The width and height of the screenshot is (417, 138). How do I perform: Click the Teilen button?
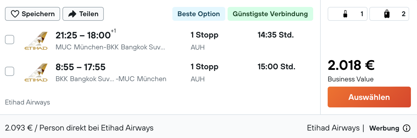[83, 14]
